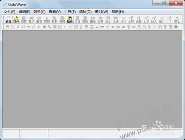Click the 混音 (Mix) toolbar icon
This screenshot has width=185, height=140.
(x=77, y=20)
